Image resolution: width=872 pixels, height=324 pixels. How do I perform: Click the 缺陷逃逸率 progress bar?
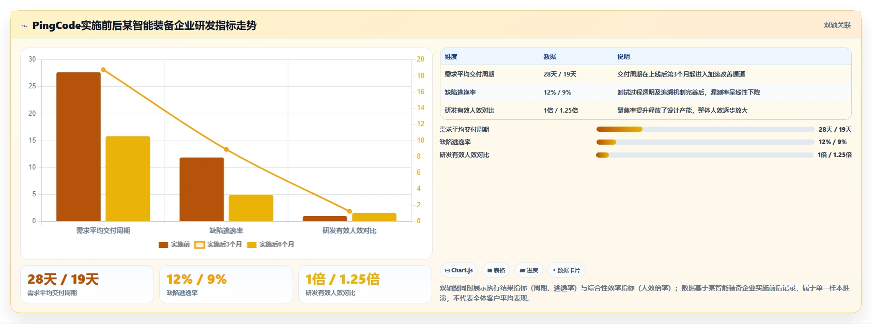[x=705, y=142]
